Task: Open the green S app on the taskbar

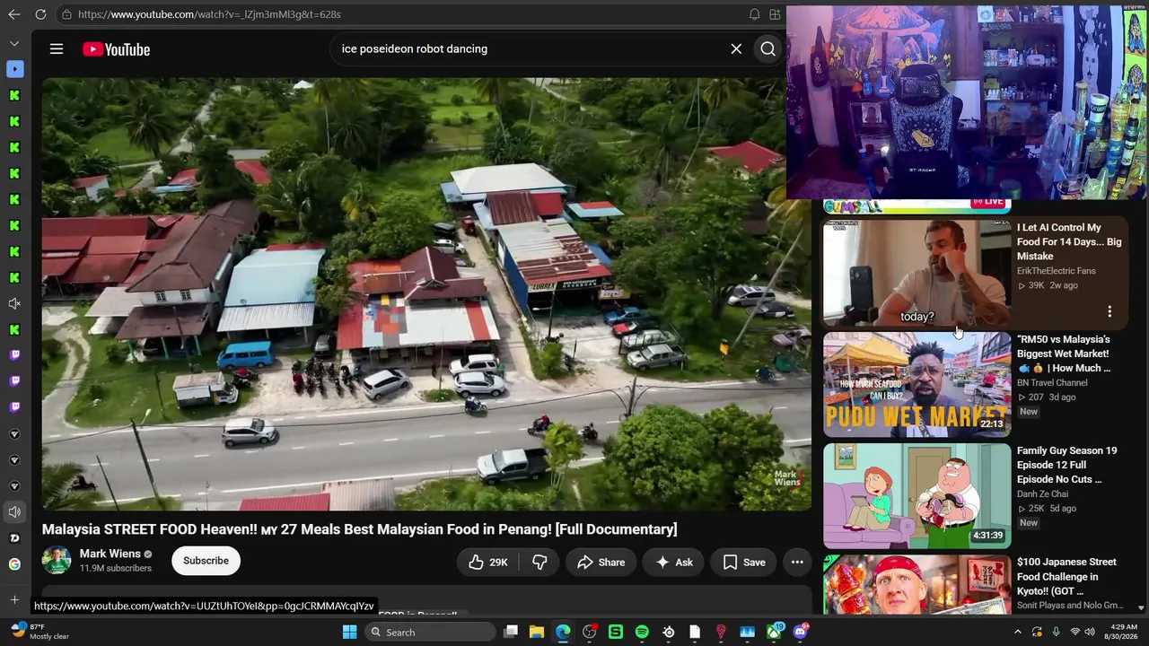Action: pos(616,633)
